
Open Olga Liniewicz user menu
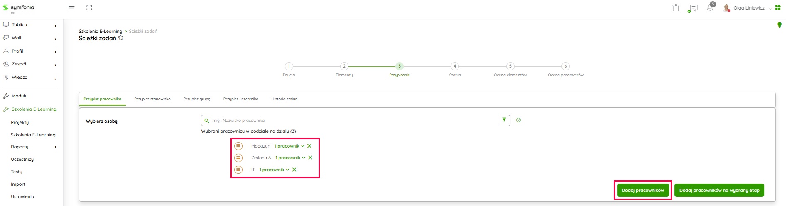pos(748,8)
